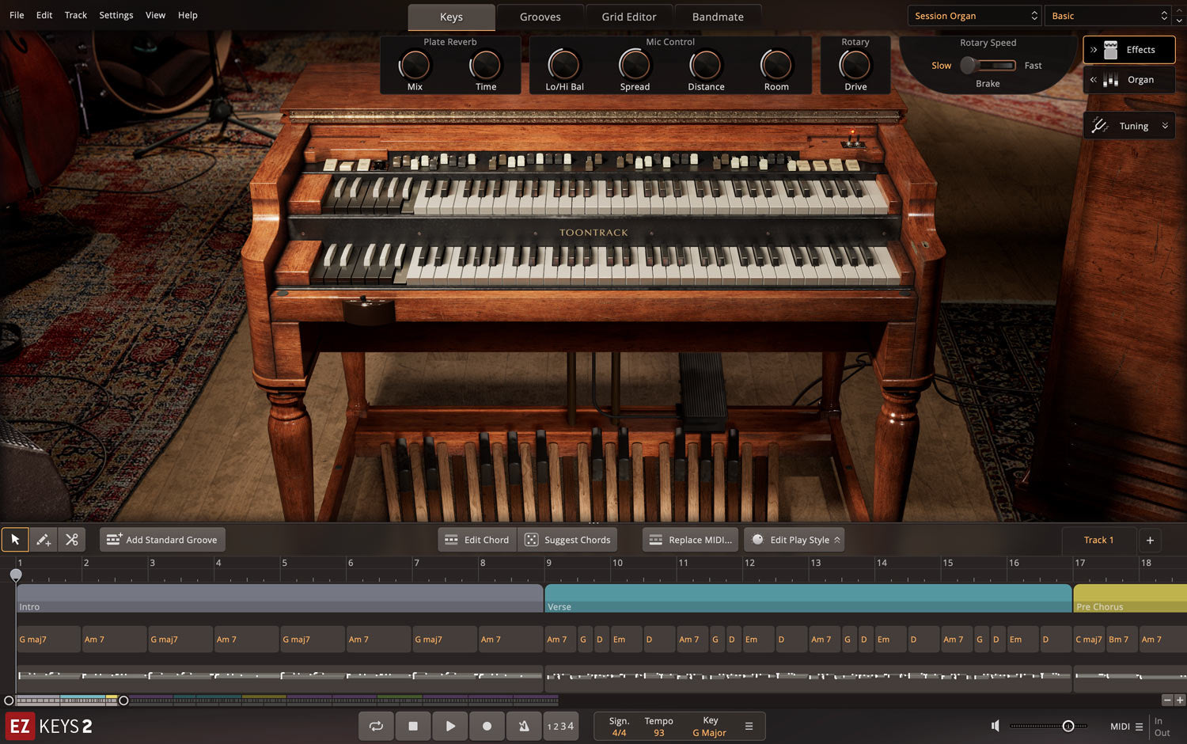Switch to the Grid Editor tab
The width and height of the screenshot is (1187, 744).
[x=629, y=17]
